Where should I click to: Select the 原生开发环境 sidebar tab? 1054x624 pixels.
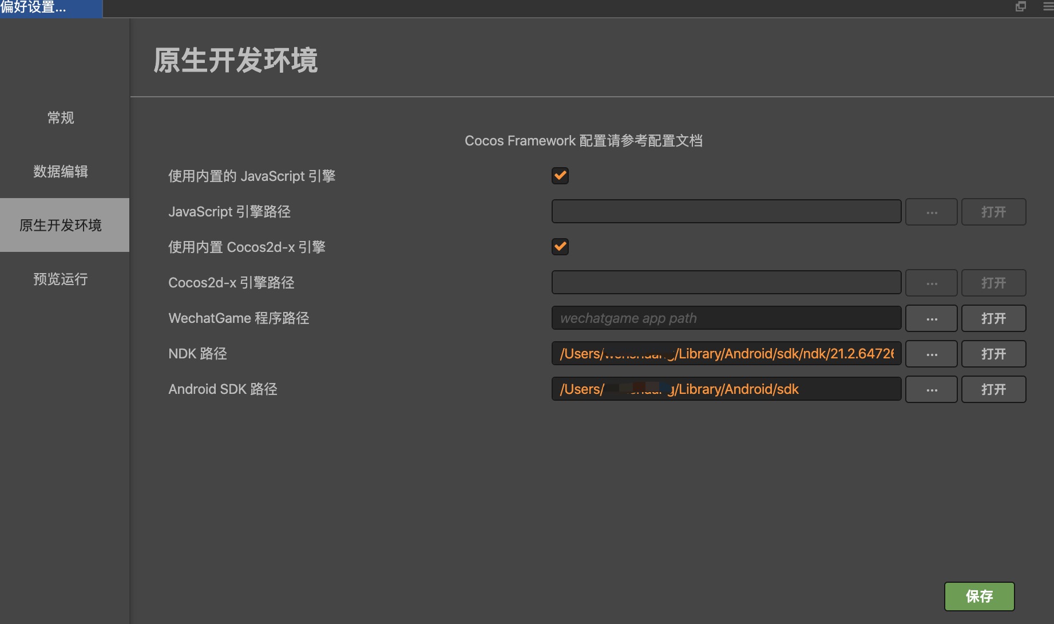point(61,225)
